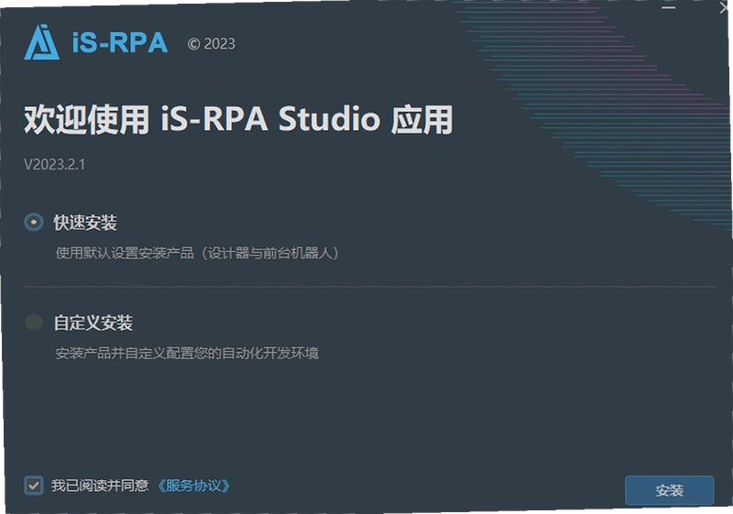Click the divider line between install options

coord(370,287)
